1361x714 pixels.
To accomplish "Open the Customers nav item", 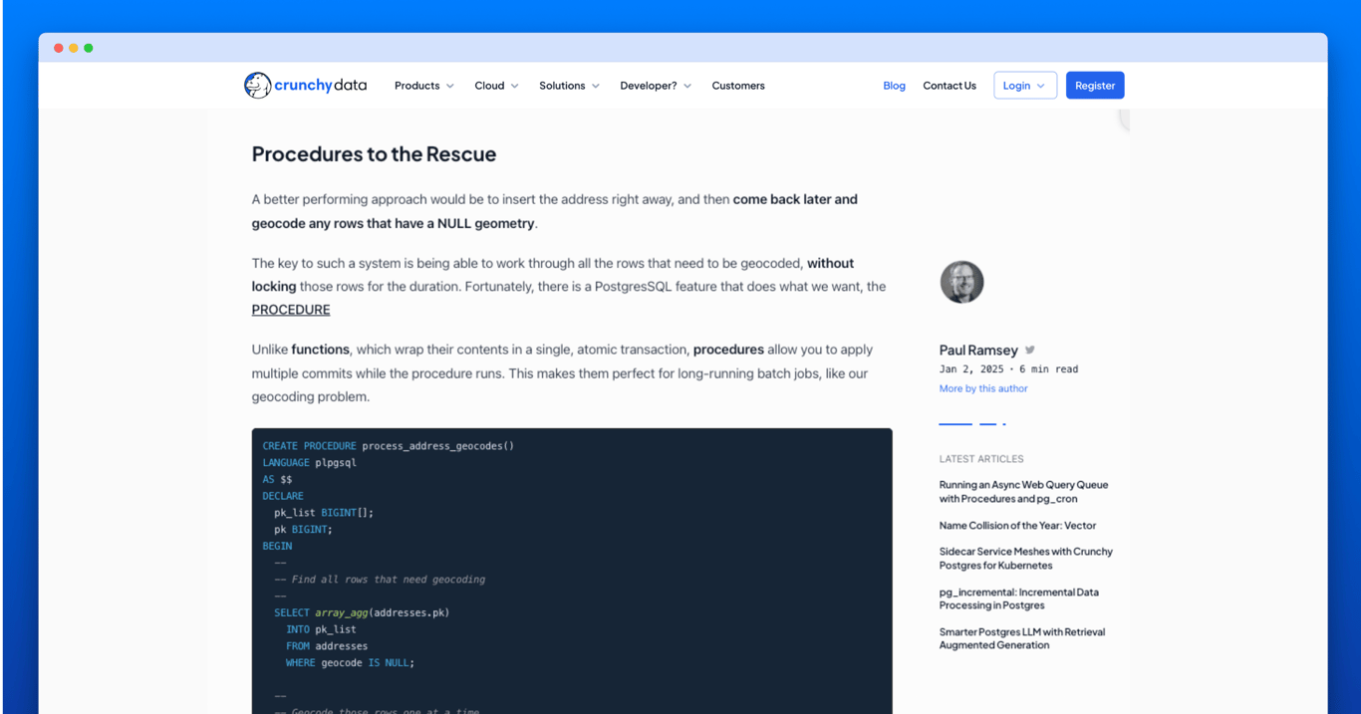I will (x=738, y=86).
